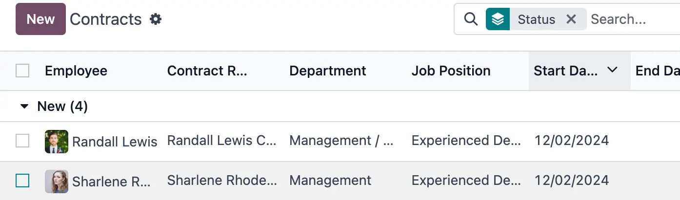Screen dimensions: 680x200
Task: Click the Start Date sort arrow
Action: click(x=612, y=71)
